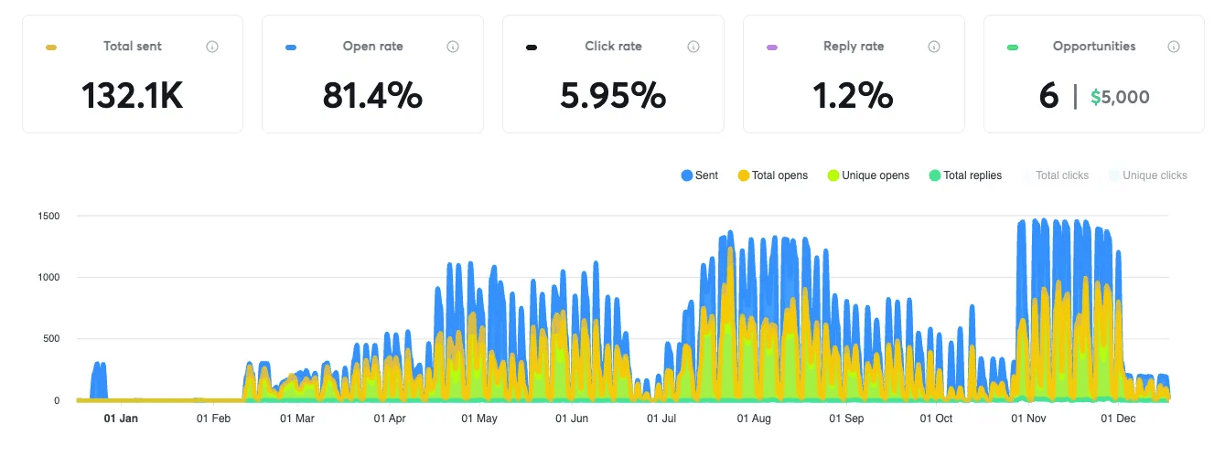Click info icon on Reply rate card

tap(933, 47)
